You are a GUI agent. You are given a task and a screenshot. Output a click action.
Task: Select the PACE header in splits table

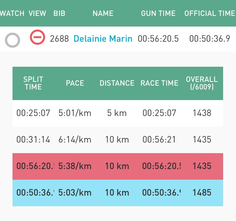[x=75, y=83]
